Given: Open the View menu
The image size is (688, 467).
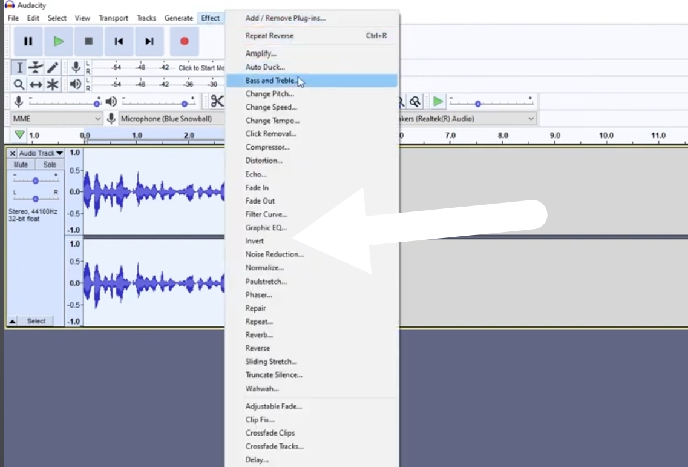Looking at the screenshot, I should pos(82,18).
